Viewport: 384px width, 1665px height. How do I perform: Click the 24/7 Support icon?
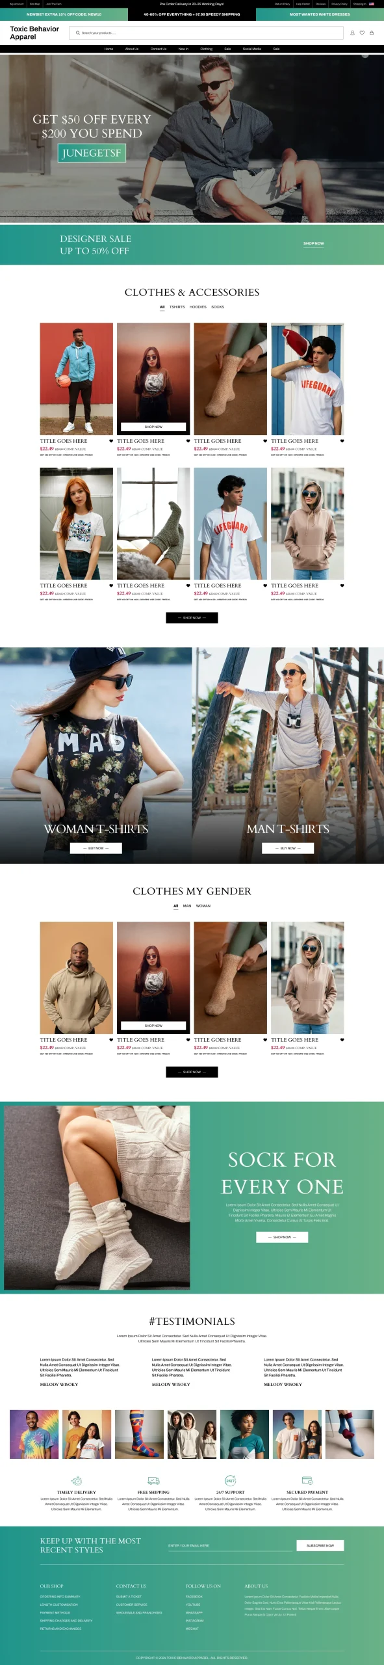[x=230, y=1480]
